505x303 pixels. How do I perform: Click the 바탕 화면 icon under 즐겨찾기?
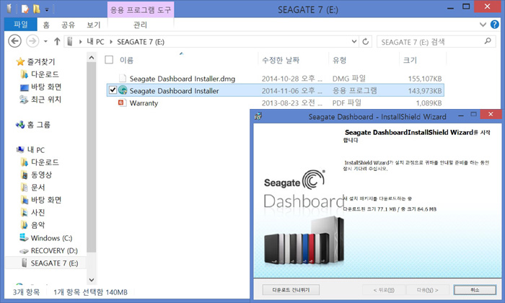point(25,87)
